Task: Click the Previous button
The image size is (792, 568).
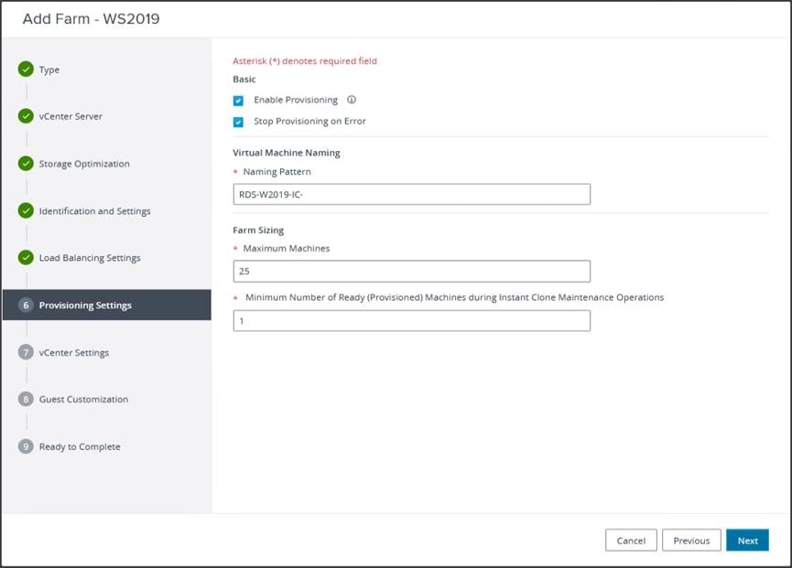Action: [x=691, y=541]
